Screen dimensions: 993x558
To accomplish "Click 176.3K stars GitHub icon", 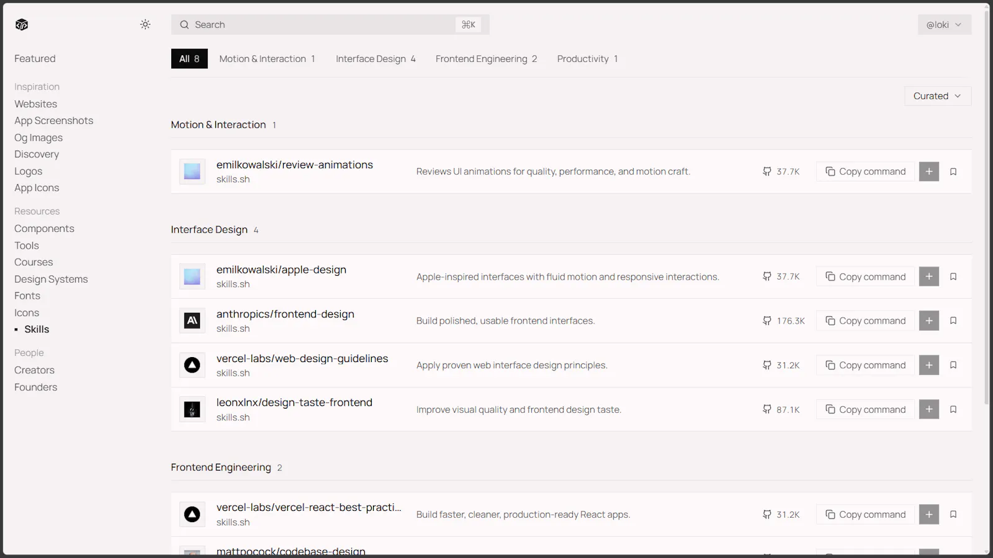I will (767, 321).
